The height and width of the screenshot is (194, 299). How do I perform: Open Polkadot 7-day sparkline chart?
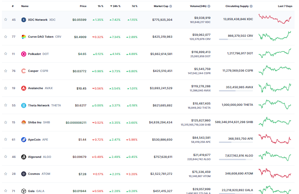click(x=275, y=53)
